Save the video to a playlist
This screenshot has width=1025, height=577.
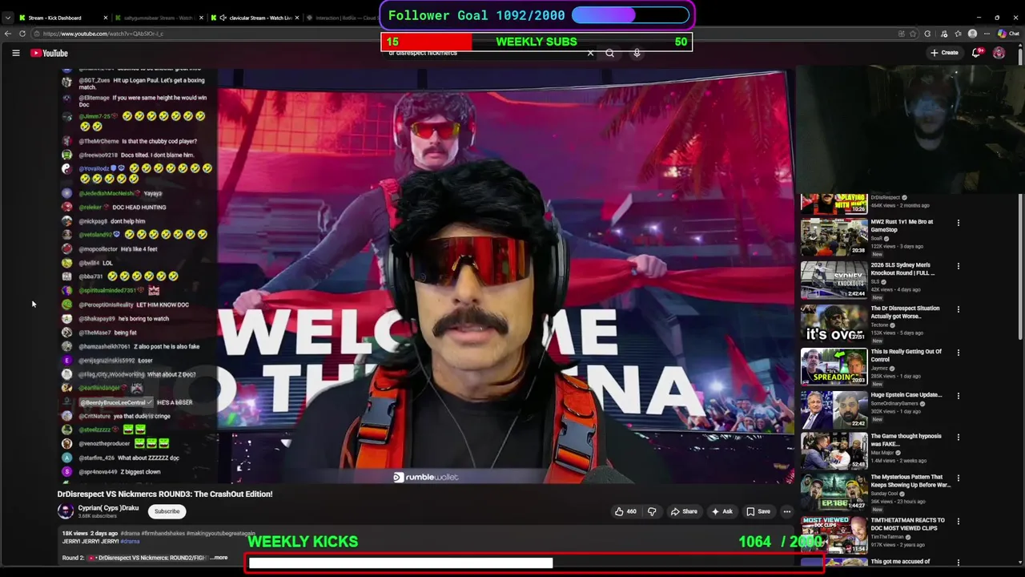(758, 511)
